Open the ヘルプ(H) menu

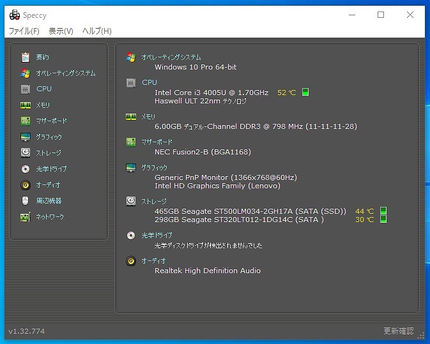[x=97, y=31]
